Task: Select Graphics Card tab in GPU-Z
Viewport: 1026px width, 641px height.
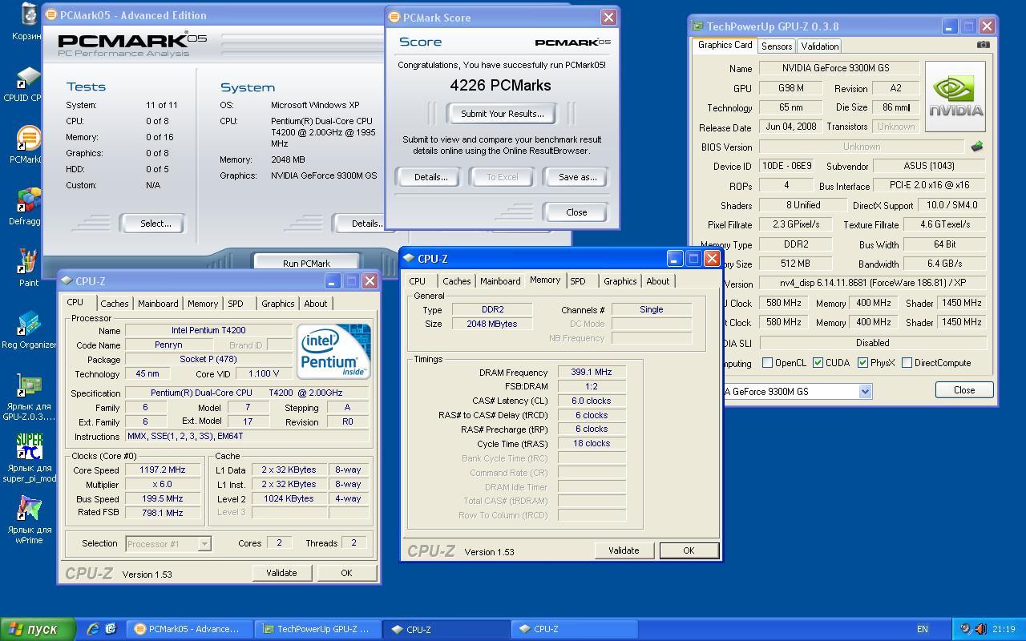Action: (725, 45)
